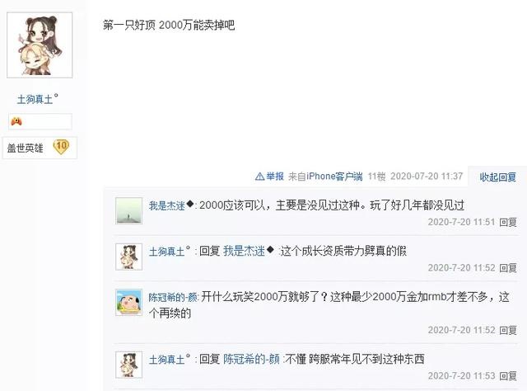Open 土狗真土 username under big avatar

37,99
